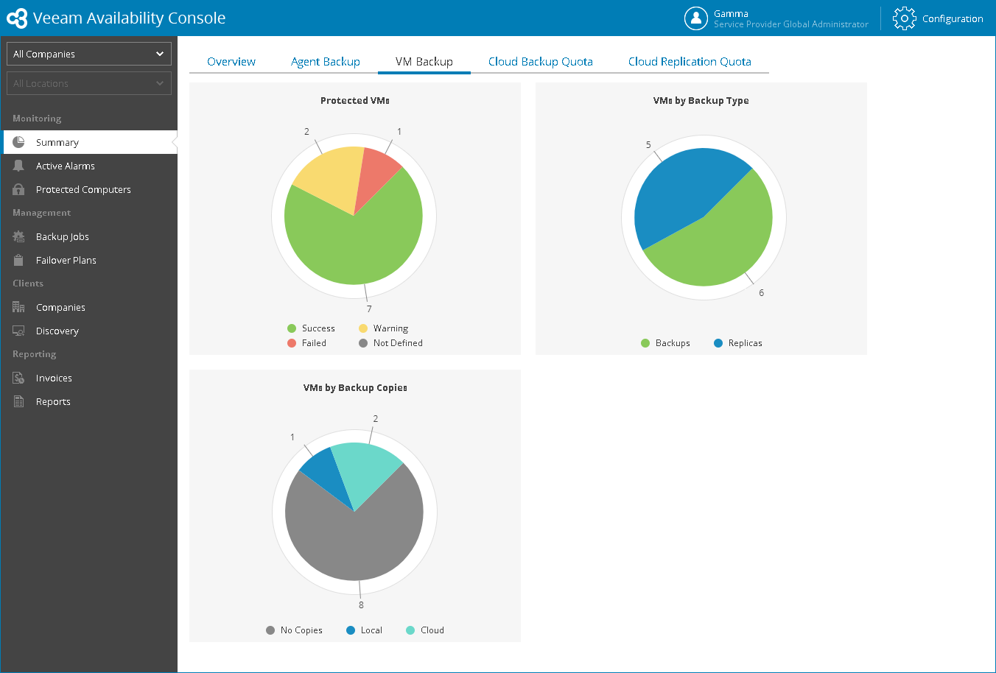
Task: Toggle the No Copies legend marker
Action: tap(270, 630)
